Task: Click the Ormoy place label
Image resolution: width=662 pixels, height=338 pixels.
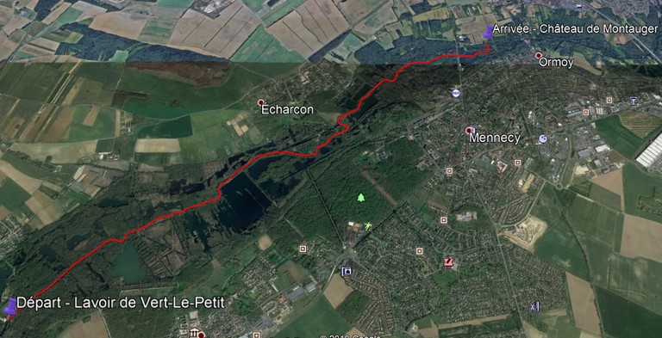Action: click(x=556, y=63)
